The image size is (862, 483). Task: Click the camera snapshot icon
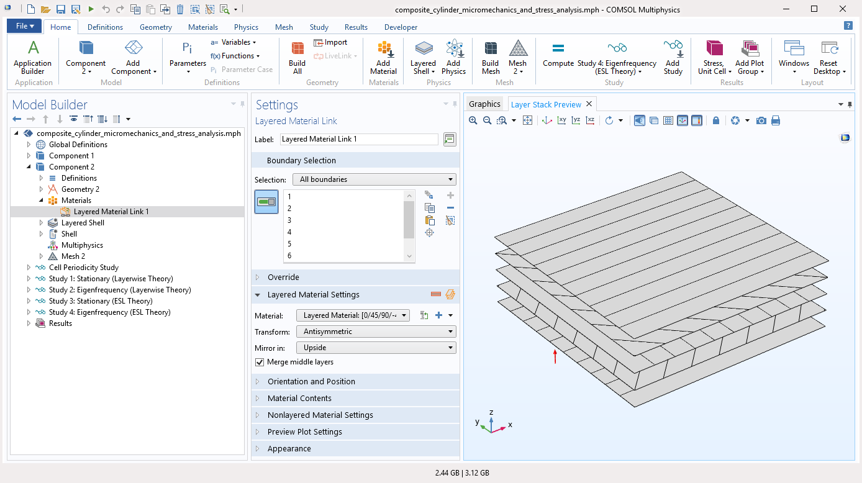coord(761,120)
